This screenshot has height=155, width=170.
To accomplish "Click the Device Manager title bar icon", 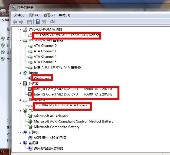I will point(14,8).
